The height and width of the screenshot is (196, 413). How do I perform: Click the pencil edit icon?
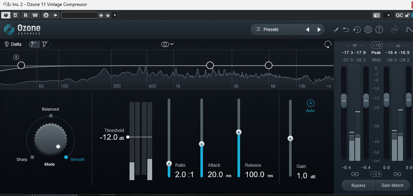click(336, 30)
